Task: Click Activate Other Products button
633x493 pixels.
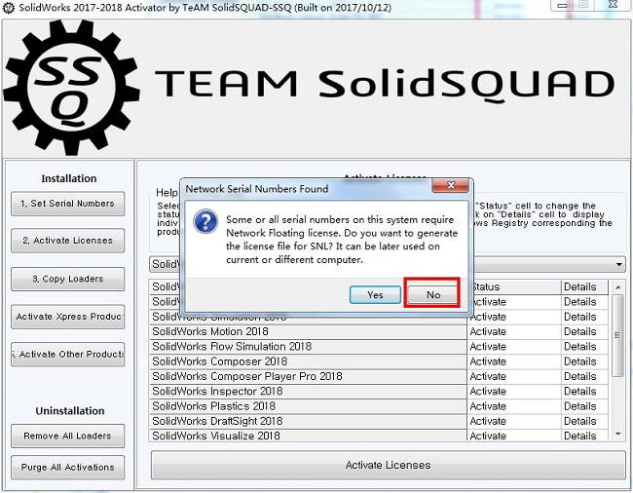Action: coord(68,354)
